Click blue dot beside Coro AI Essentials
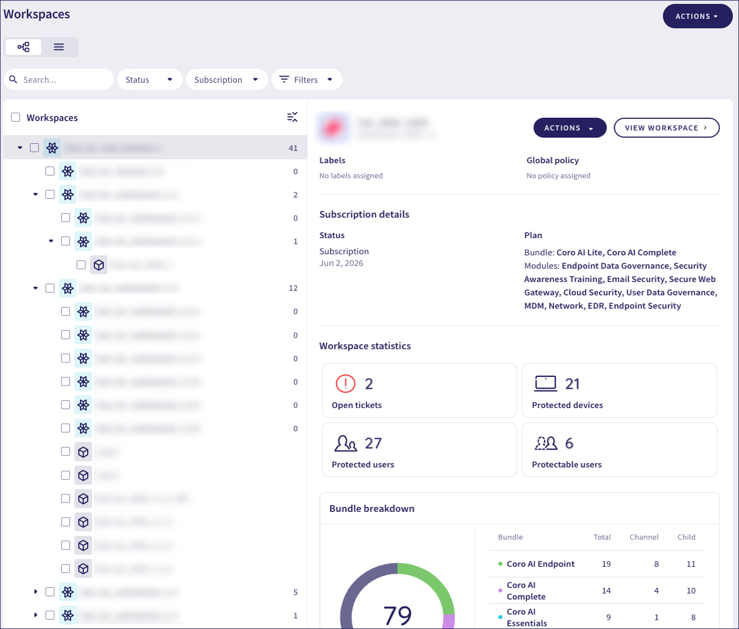 point(500,617)
